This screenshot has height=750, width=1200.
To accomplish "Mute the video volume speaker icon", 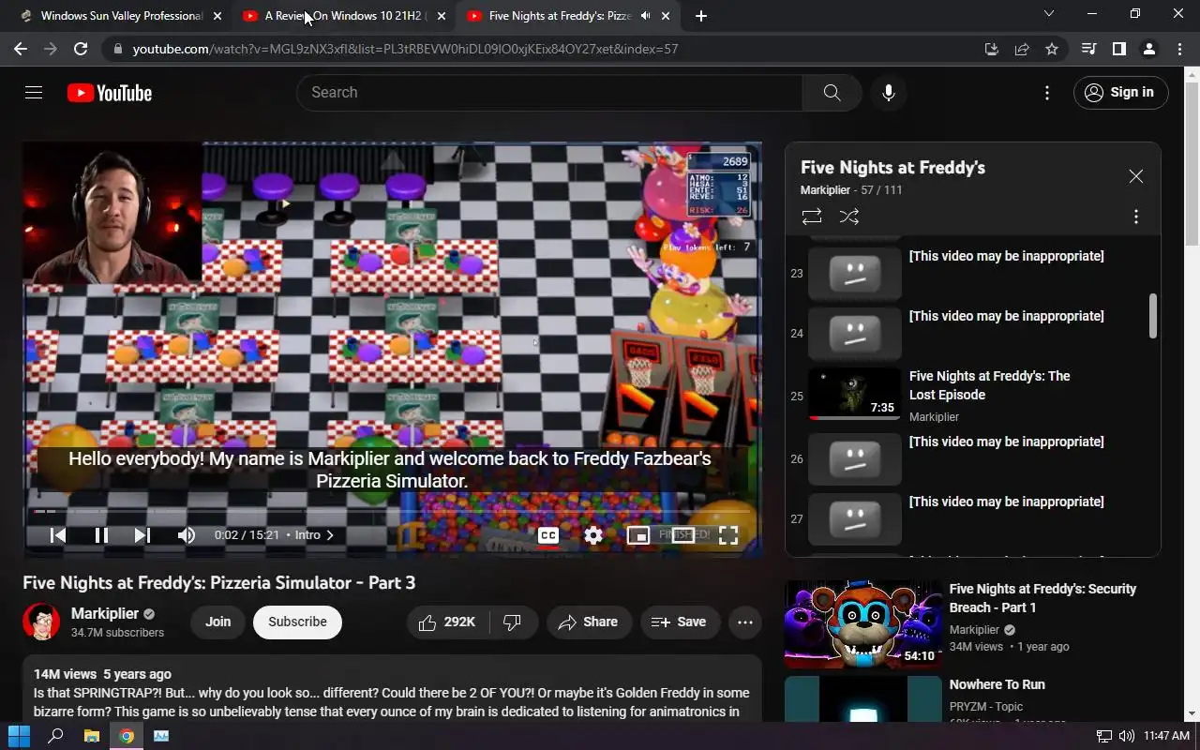I will point(187,535).
